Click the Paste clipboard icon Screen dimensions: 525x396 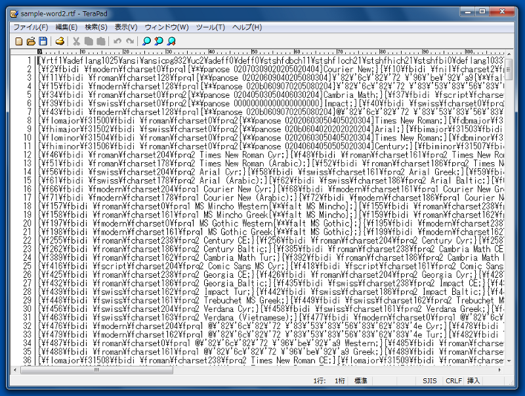pyautogui.click(x=100, y=41)
